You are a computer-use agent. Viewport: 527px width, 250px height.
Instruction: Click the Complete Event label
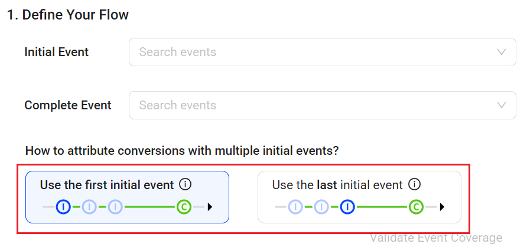68,105
